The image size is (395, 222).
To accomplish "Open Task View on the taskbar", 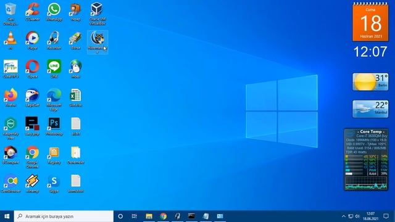I will click(x=135, y=216).
